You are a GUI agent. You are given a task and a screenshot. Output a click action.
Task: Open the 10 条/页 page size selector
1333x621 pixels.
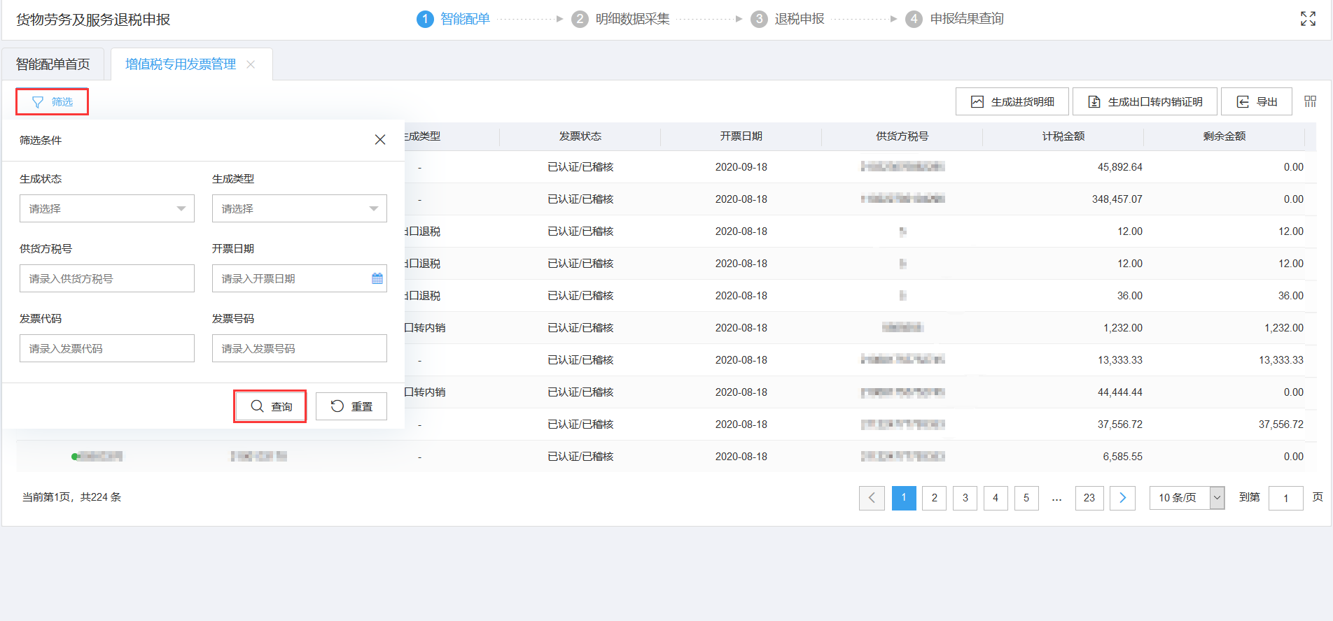tap(1187, 498)
